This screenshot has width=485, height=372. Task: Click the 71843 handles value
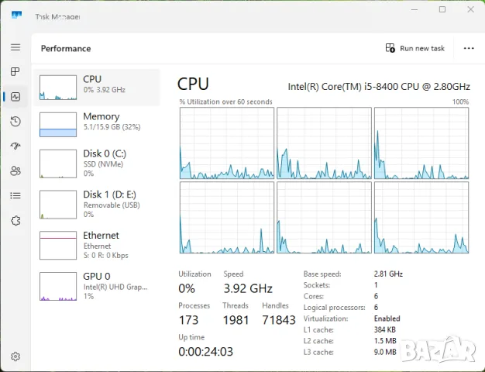279,320
